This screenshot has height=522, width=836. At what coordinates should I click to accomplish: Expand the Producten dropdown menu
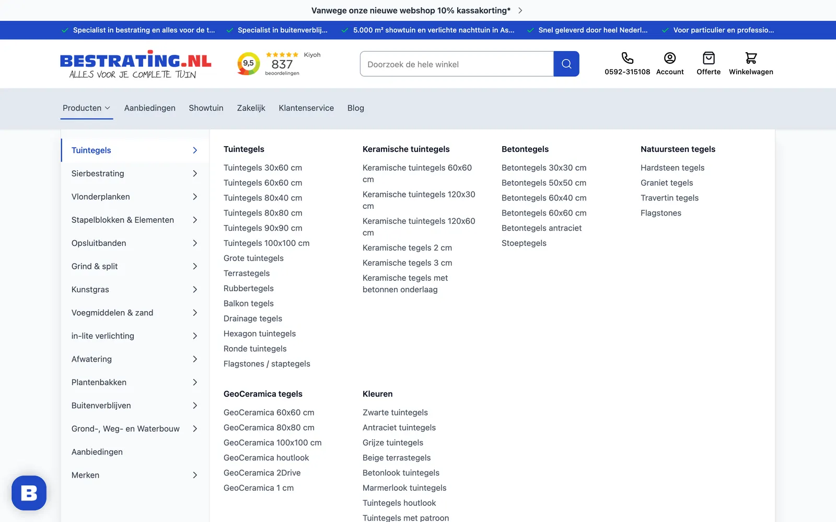(87, 108)
